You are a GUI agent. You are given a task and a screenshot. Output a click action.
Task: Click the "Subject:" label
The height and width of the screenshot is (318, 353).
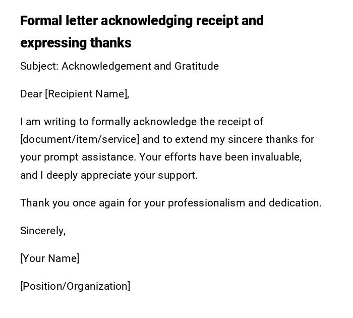click(39, 66)
